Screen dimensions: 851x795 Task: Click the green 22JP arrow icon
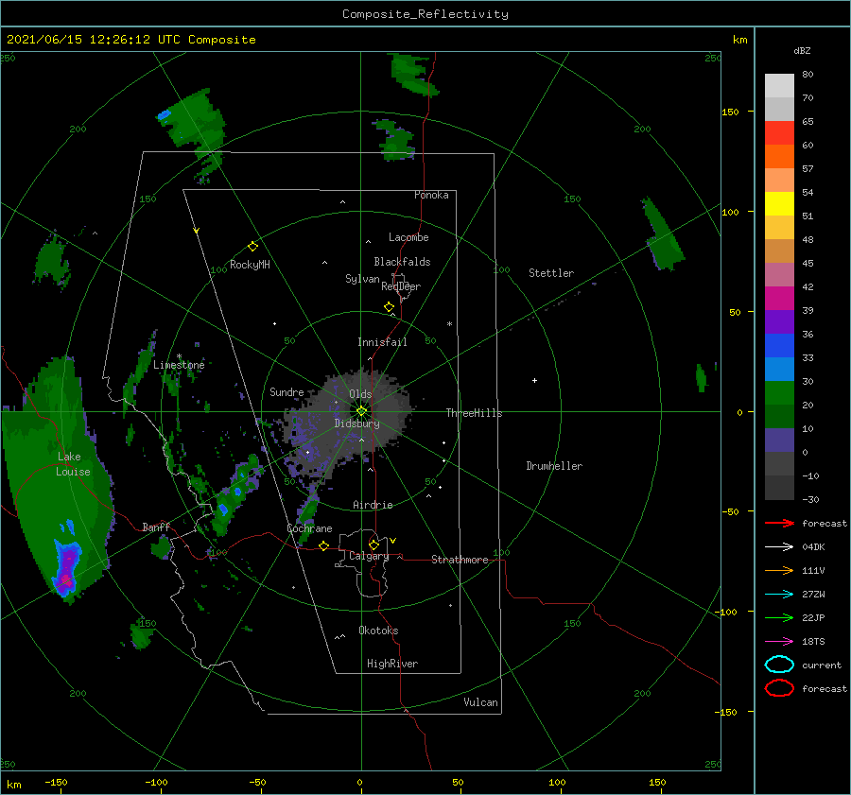pyautogui.click(x=779, y=617)
